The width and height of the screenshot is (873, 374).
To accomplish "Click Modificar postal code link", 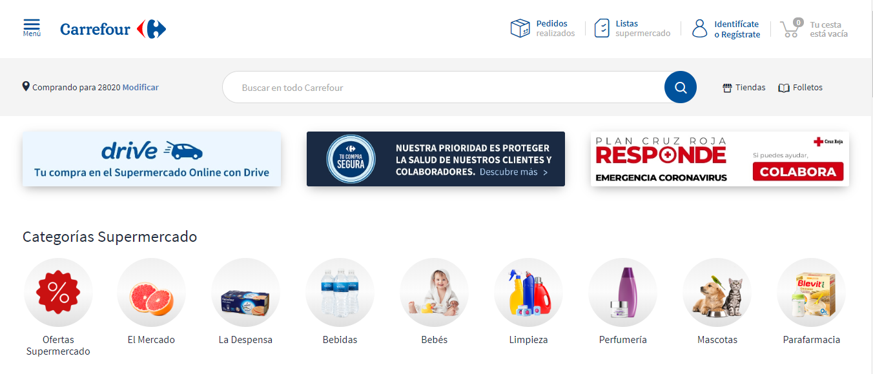I will tap(140, 87).
